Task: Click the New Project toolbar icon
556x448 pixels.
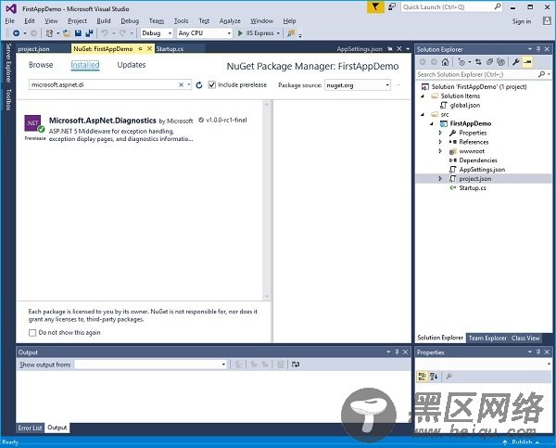Action: [x=49, y=33]
